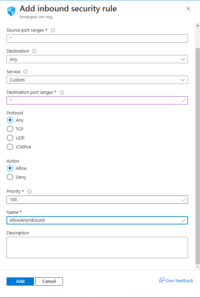This screenshot has height=298, width=200.
Task: Select the ICMPv4 protocol option
Action: tap(10, 147)
